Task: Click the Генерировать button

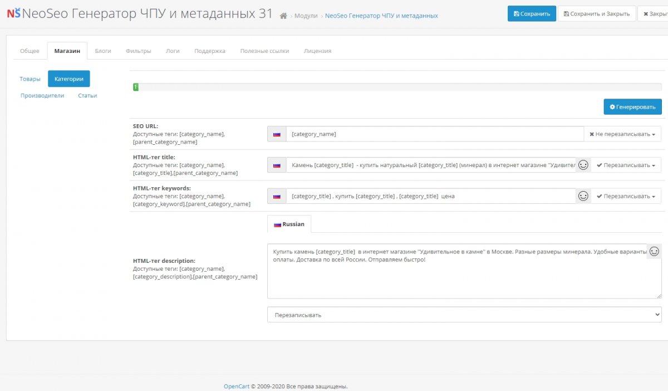Action: pyautogui.click(x=633, y=107)
